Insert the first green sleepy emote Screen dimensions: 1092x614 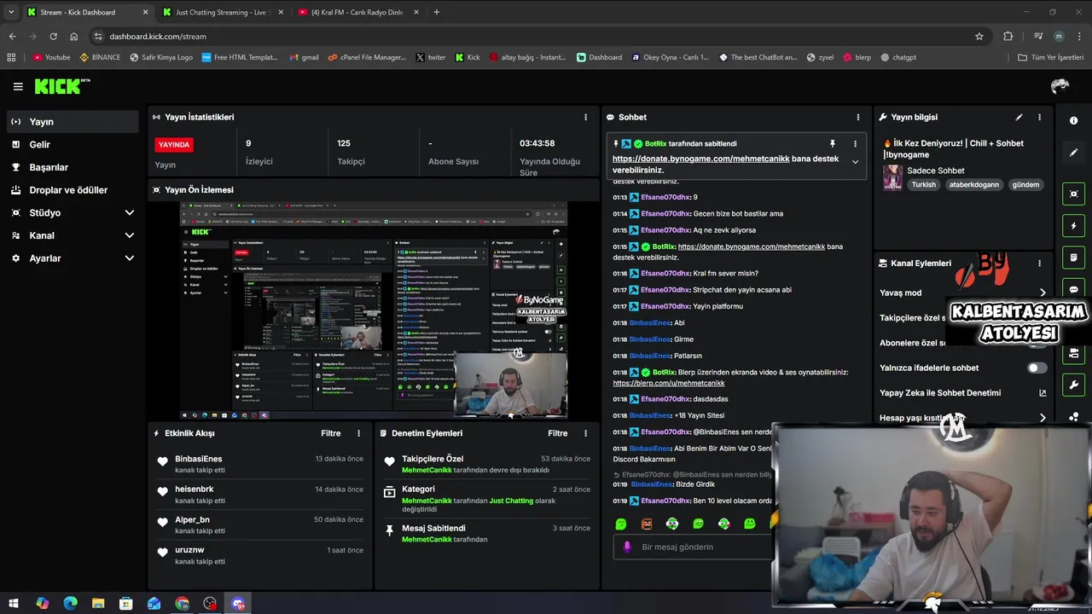point(621,524)
